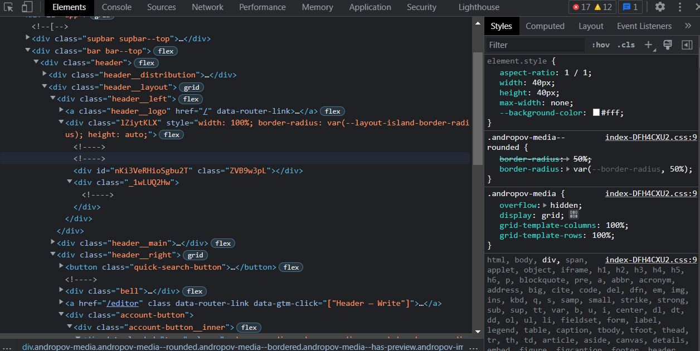Viewport: 700px width, 351px height.
Task: Click the Filter styles input field
Action: click(x=536, y=45)
